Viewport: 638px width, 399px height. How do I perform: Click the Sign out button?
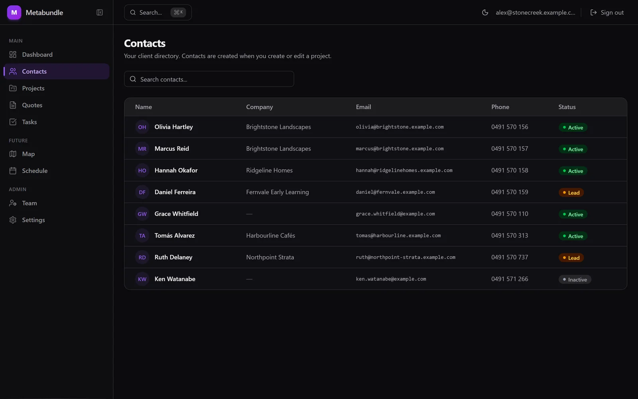[x=607, y=12]
